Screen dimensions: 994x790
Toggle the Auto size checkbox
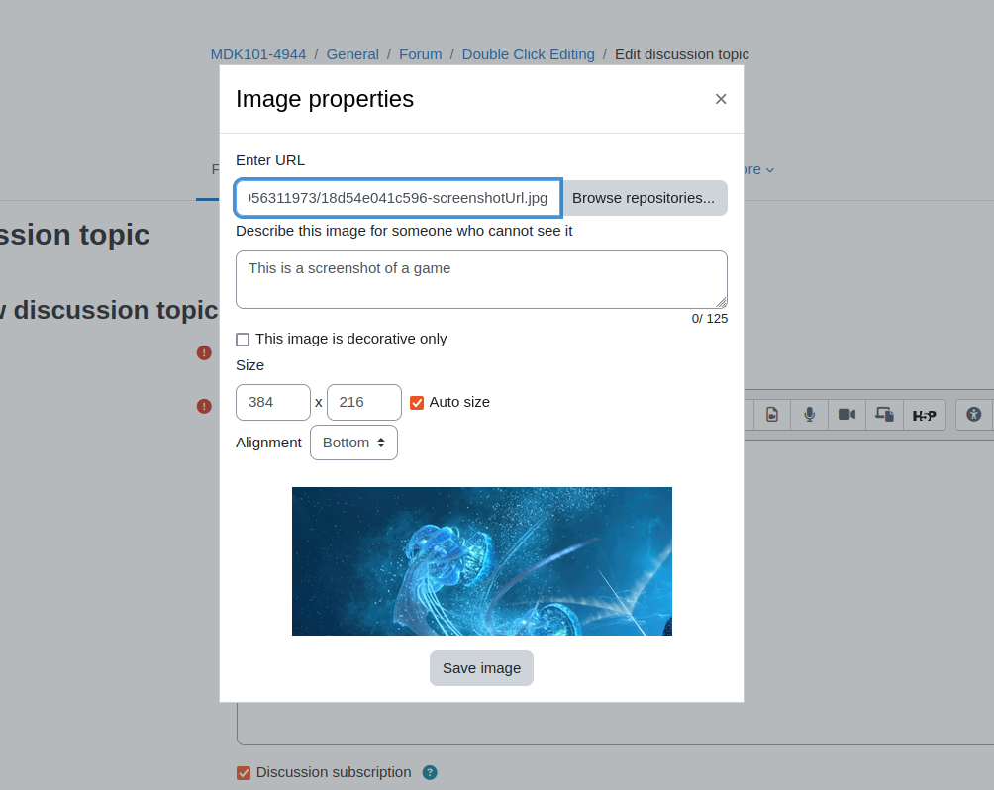coord(417,403)
